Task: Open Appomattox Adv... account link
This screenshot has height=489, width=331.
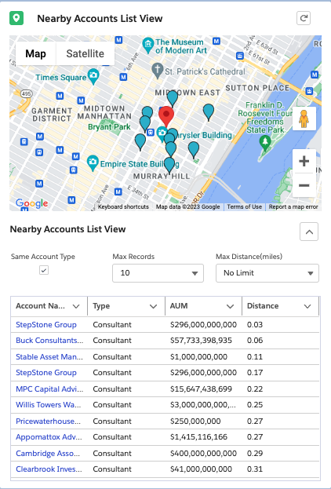Action: coord(49,436)
